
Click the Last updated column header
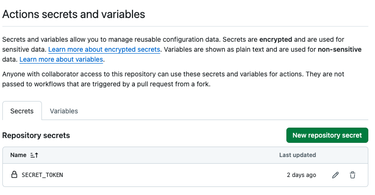297,155
